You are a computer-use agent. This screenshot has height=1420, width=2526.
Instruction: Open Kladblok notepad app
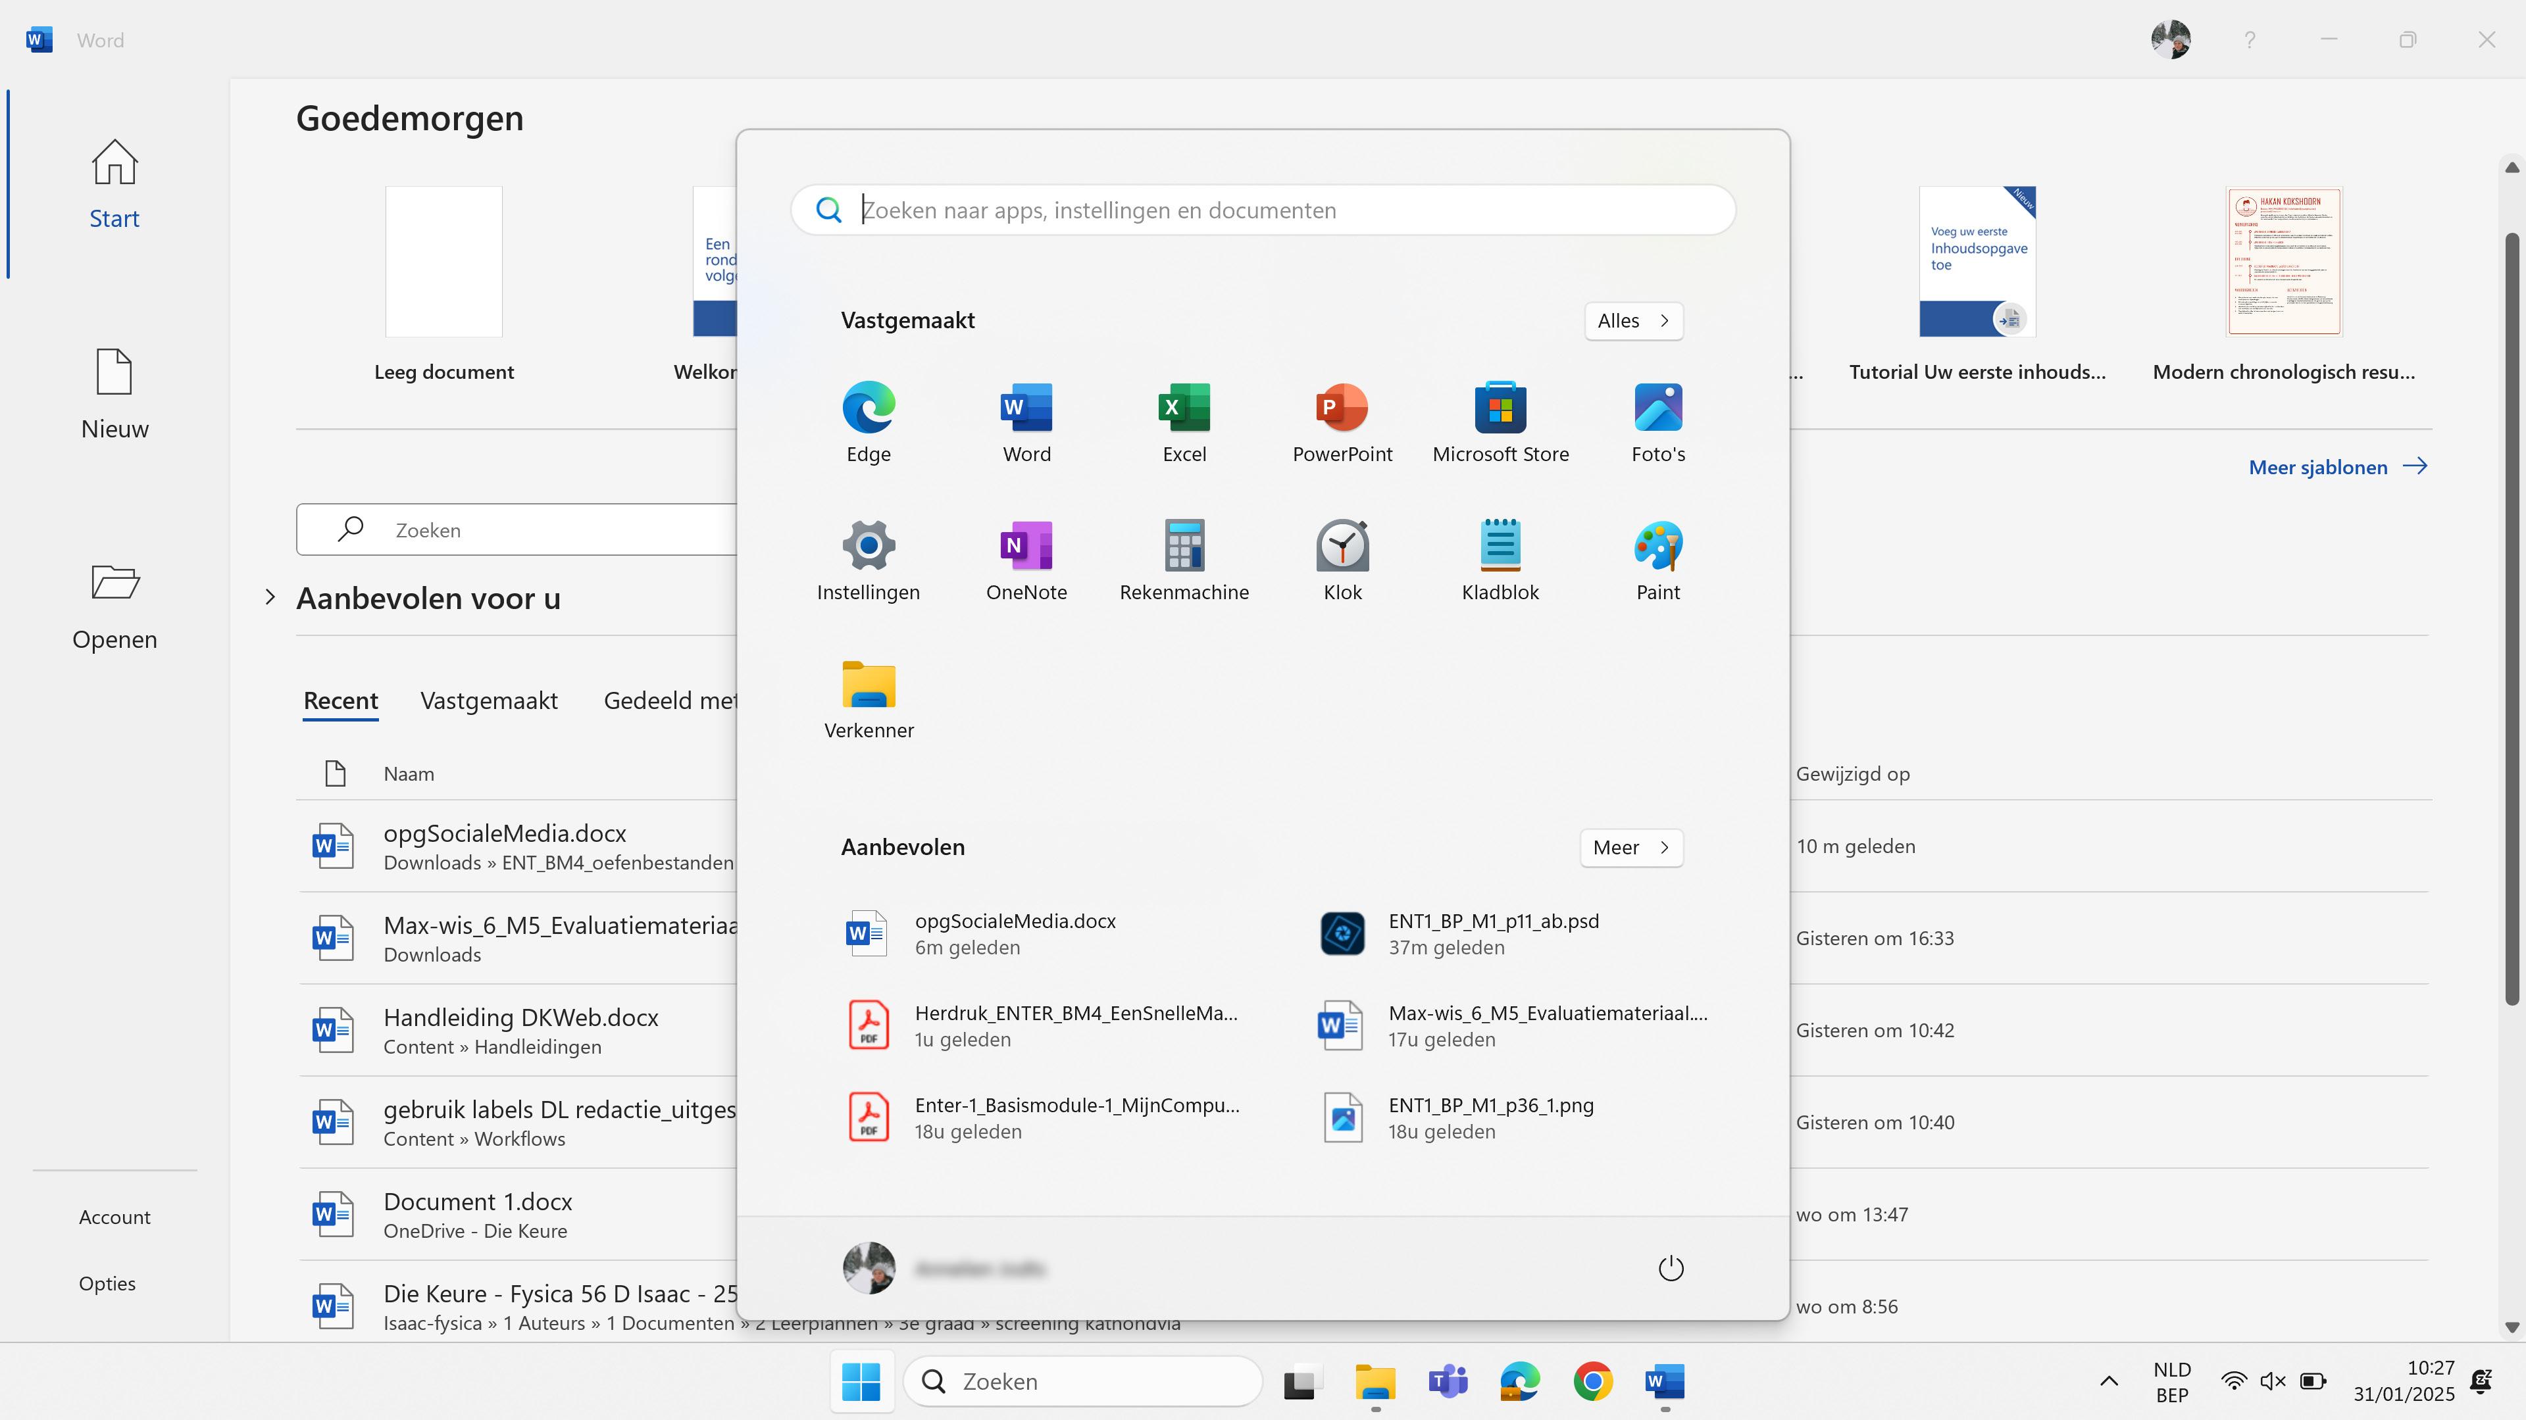point(1500,560)
